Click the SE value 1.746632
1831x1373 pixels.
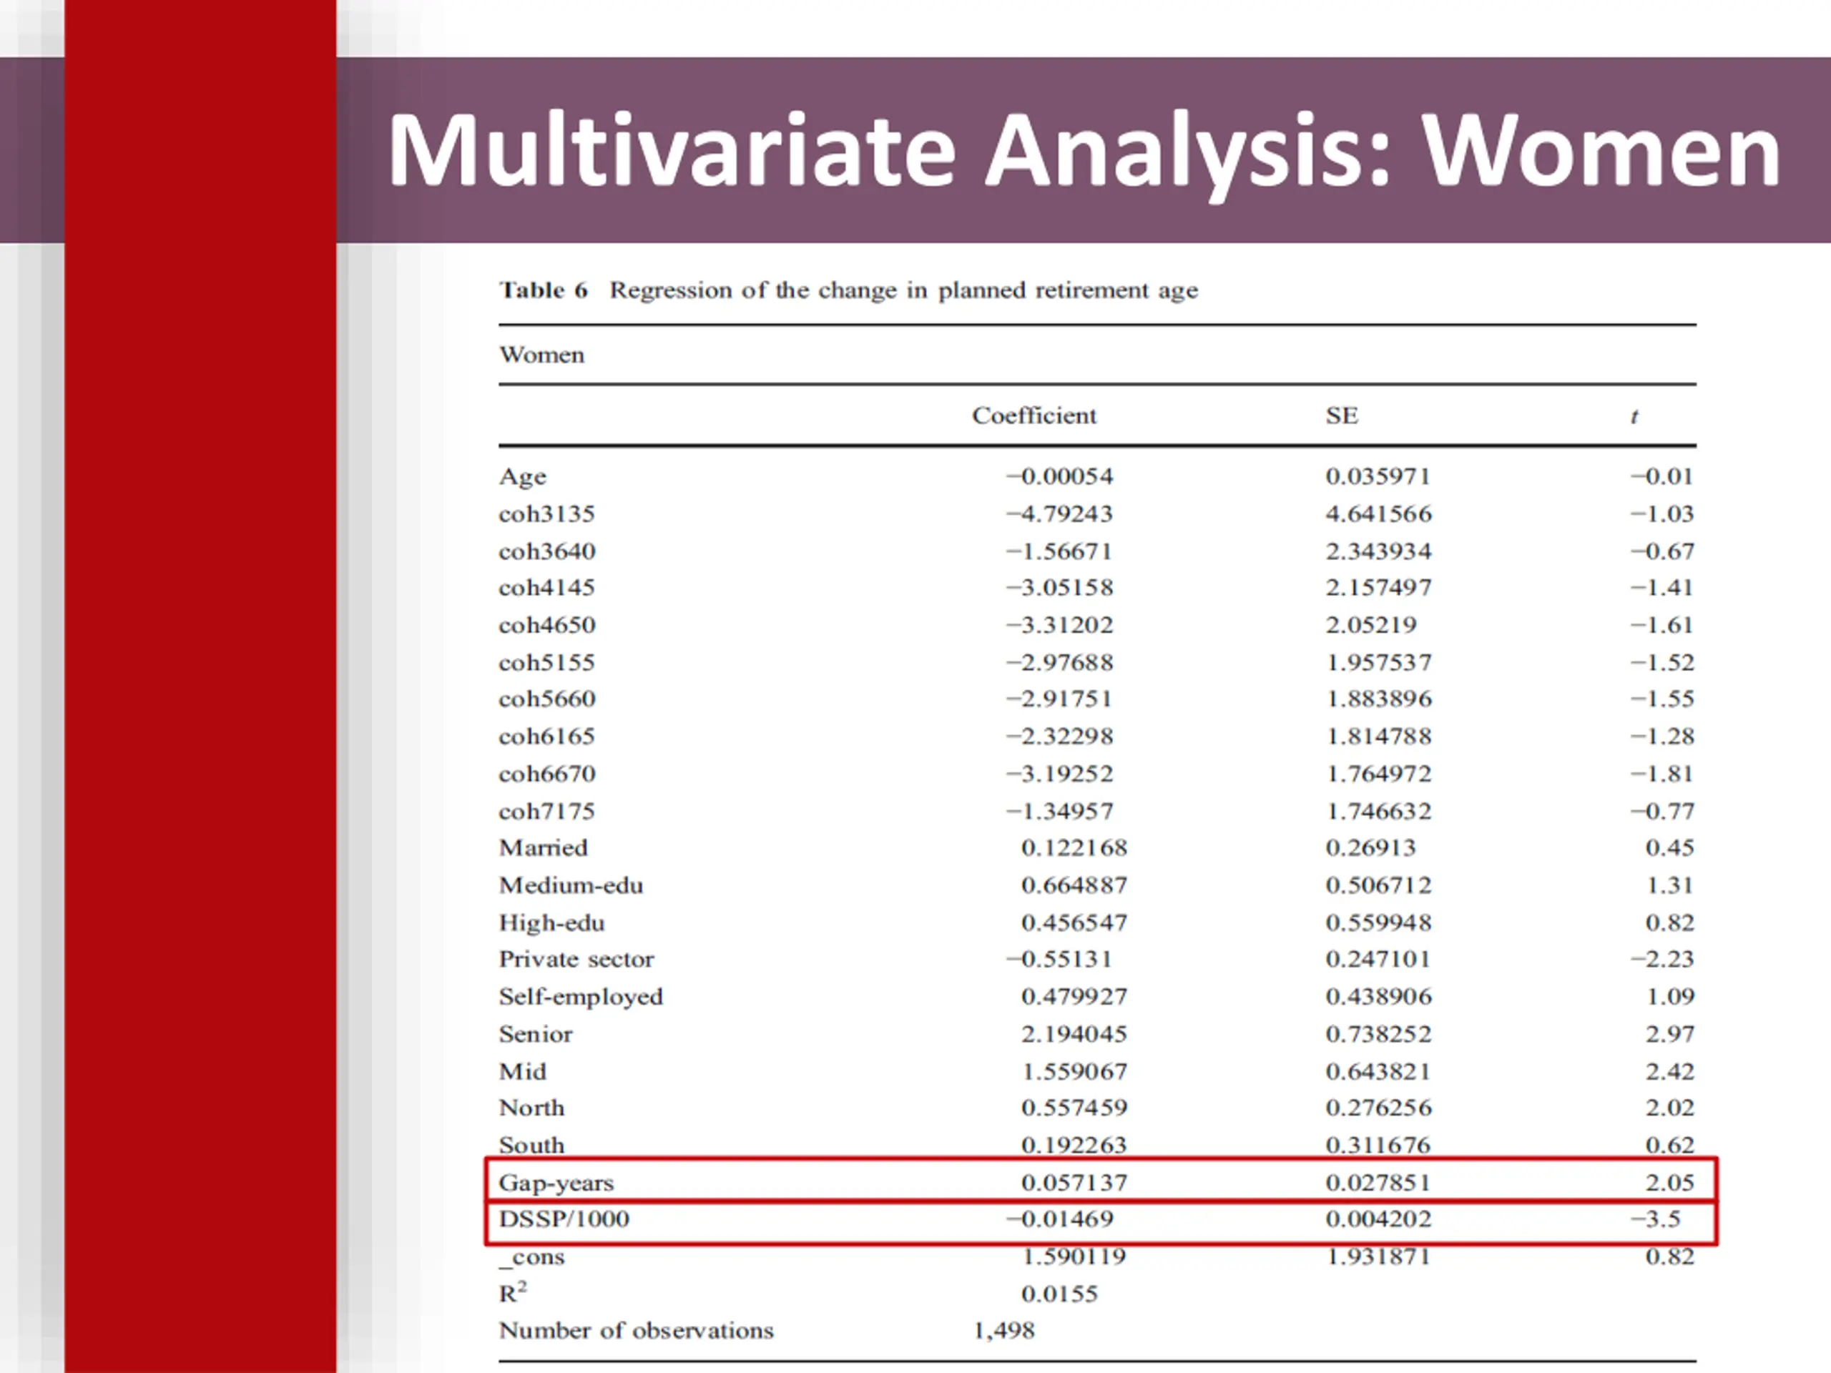click(1378, 811)
